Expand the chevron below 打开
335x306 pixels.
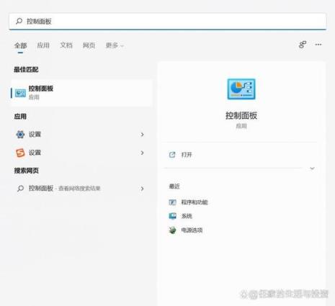312,168
